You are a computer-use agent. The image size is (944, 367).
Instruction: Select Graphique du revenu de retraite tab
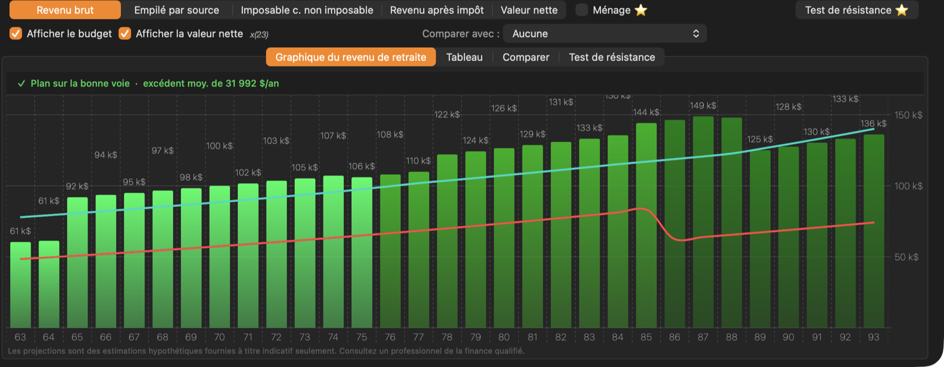pyautogui.click(x=351, y=57)
